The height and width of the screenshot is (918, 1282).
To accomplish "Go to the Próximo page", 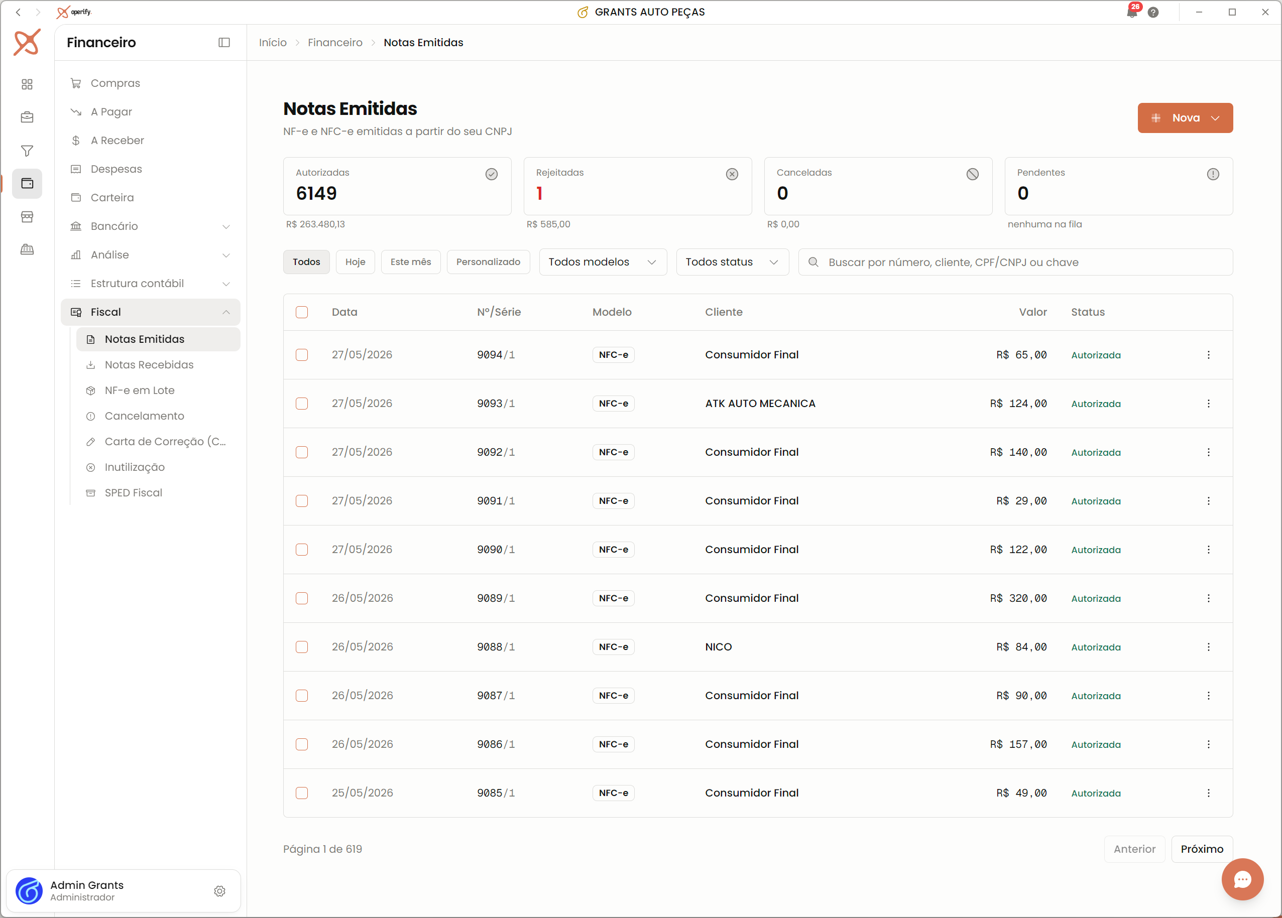I will pos(1202,849).
